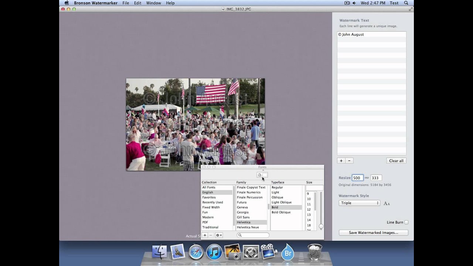The height and width of the screenshot is (266, 473).
Task: Click the font Size input field
Action: point(314,188)
